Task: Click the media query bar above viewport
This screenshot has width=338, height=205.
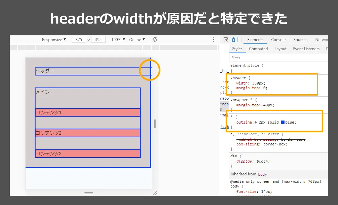Action: tap(115, 47)
